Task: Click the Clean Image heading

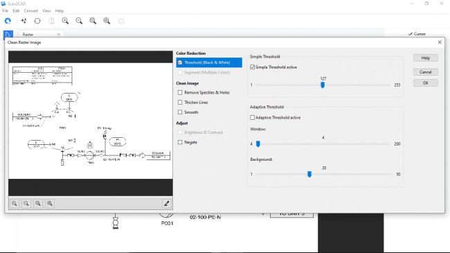Action: (188, 83)
